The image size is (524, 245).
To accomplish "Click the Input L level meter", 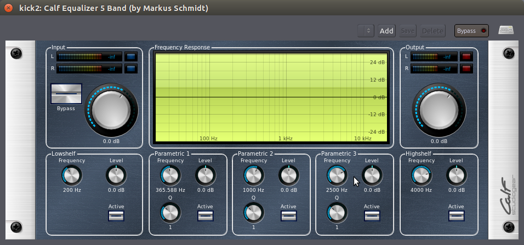I will (89, 57).
